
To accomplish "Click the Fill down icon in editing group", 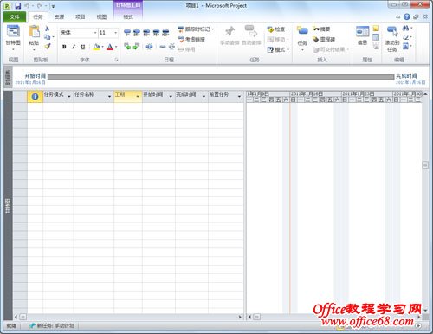I will 406,46.
